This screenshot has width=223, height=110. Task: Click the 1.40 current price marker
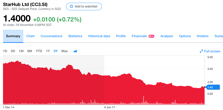point(212,87)
